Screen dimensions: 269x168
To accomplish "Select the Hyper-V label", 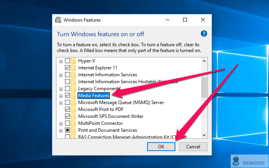I will 87,61.
